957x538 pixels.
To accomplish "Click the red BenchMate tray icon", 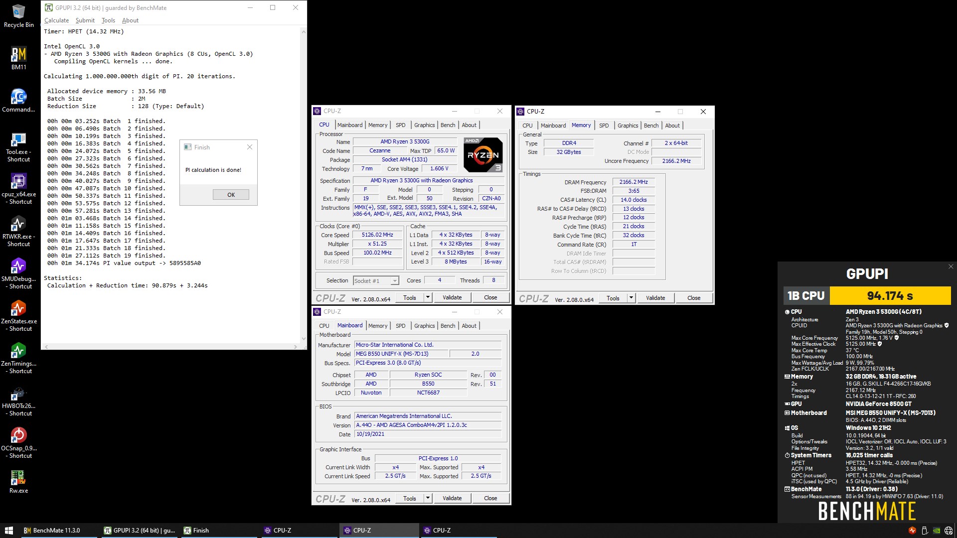I will click(x=912, y=531).
